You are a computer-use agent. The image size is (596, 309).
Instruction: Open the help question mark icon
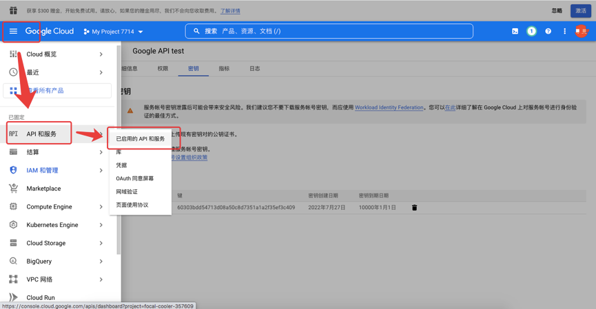click(548, 31)
